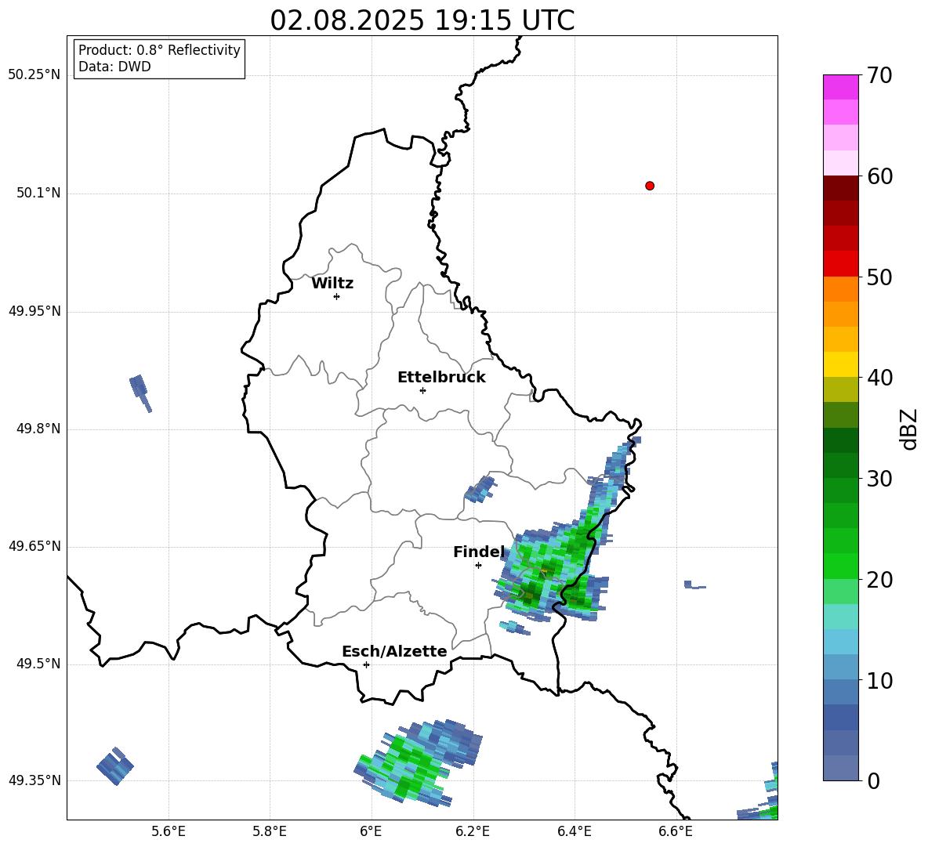Click the Wiltz station cross marker
The width and height of the screenshot is (928, 847).
point(337,296)
